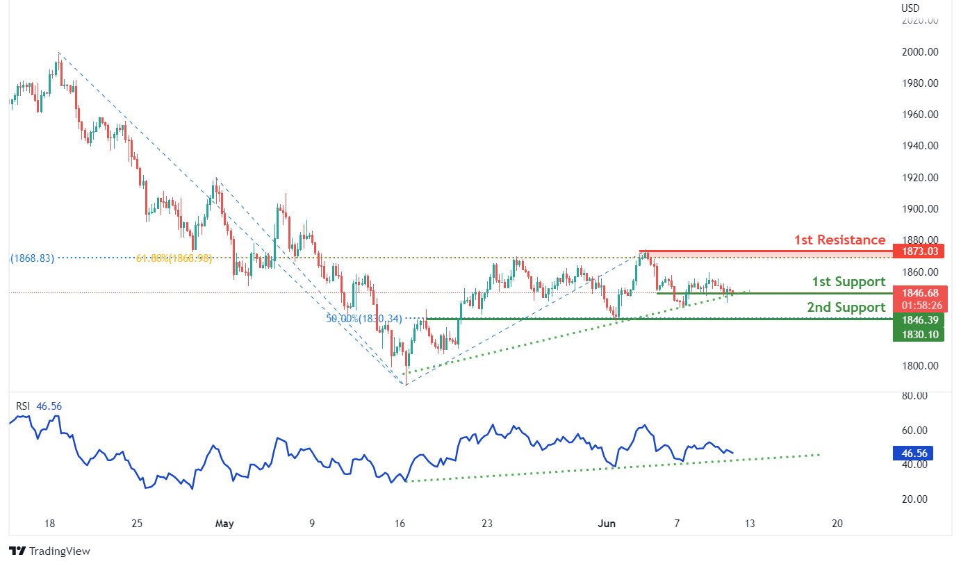This screenshot has width=961, height=566.
Task: Select the red 1st Resistance horizontal line
Action: [x=767, y=251]
